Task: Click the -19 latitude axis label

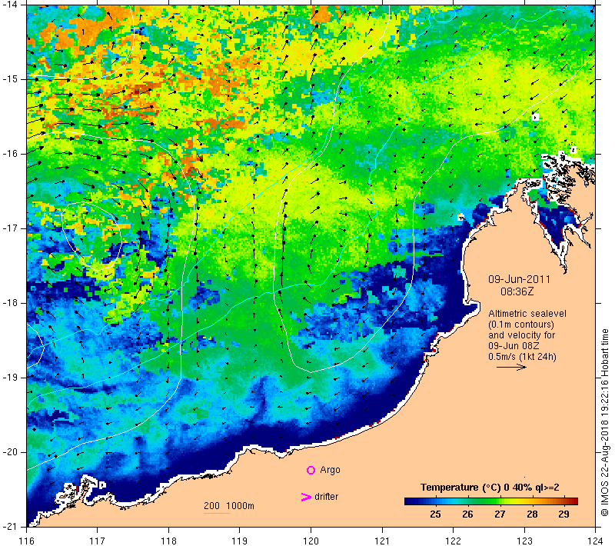Action: tap(9, 378)
